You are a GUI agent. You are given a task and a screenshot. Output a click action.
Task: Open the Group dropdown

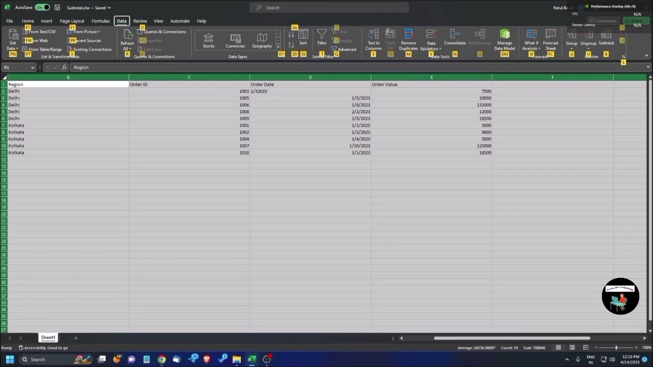pos(571,40)
